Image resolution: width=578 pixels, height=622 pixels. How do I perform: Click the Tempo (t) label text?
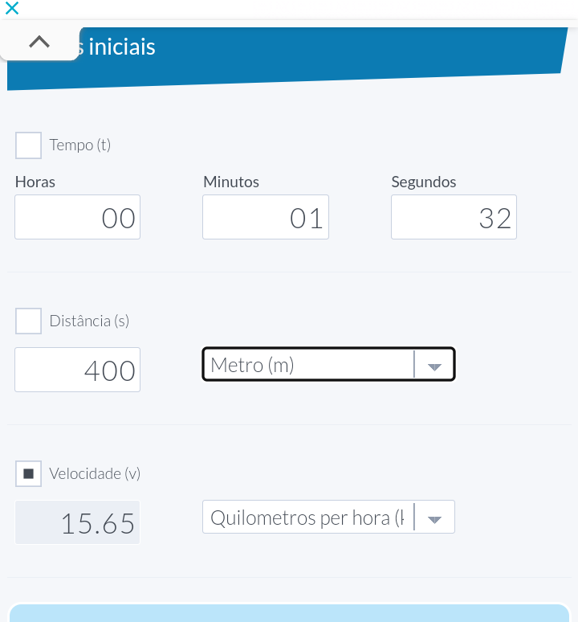[80, 145]
